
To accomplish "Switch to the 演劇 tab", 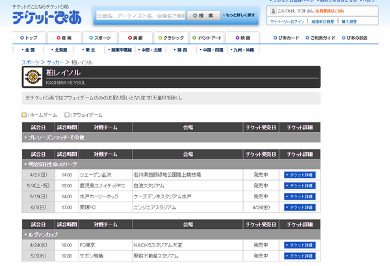I will (x=136, y=38).
